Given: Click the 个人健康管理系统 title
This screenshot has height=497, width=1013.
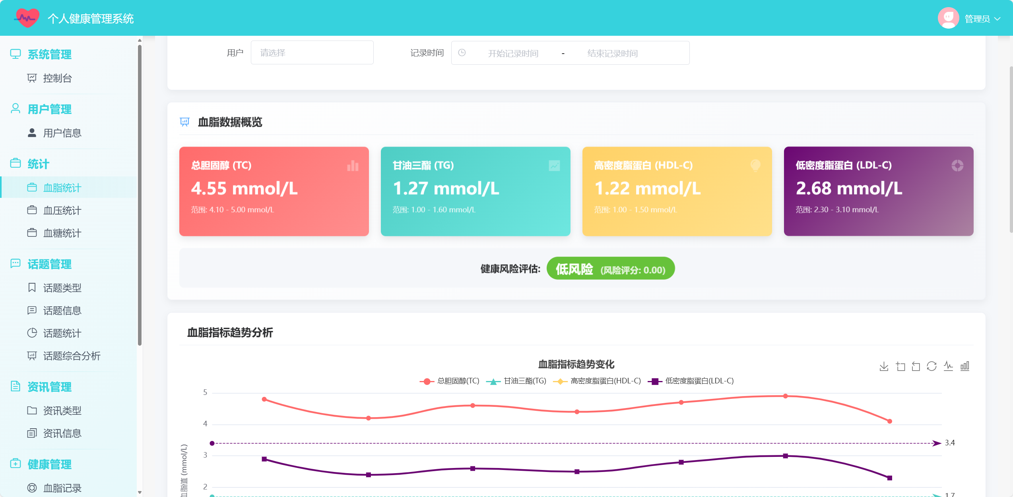Looking at the screenshot, I should click(x=91, y=19).
